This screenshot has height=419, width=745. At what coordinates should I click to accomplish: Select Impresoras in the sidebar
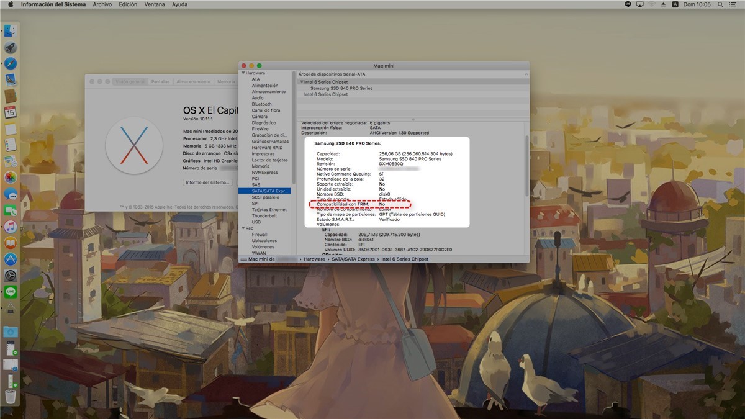263,154
